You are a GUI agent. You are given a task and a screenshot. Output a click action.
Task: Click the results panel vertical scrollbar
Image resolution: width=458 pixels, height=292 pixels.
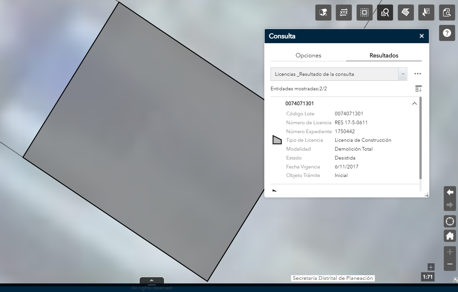[x=420, y=138]
